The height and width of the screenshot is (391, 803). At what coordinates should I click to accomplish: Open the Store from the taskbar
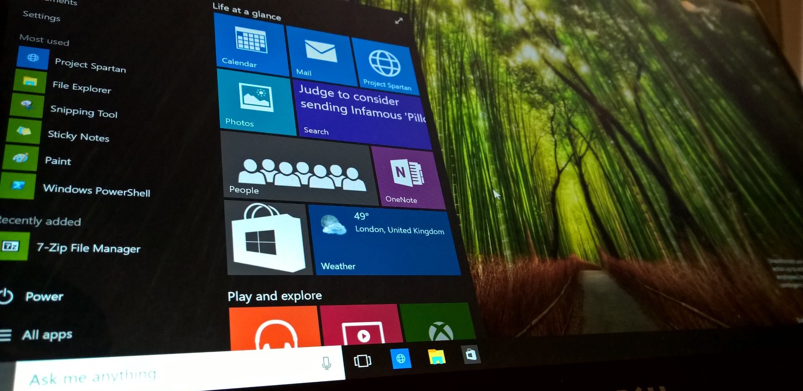pos(471,355)
